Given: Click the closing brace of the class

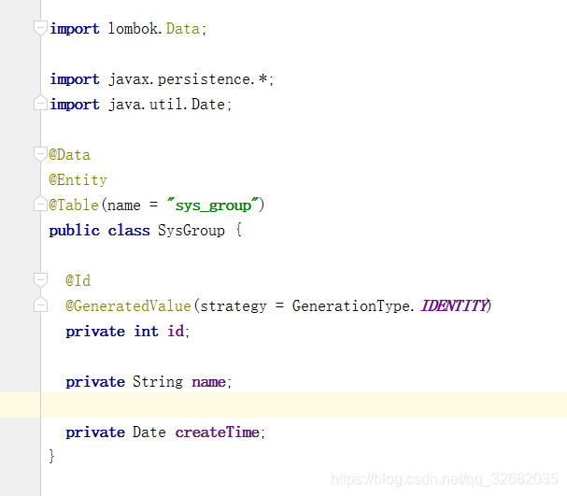Looking at the screenshot, I should tap(51, 456).
